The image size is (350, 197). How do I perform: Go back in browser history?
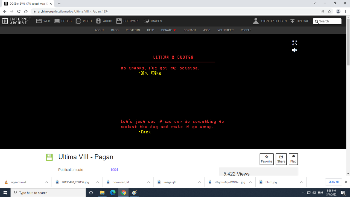tap(5, 11)
